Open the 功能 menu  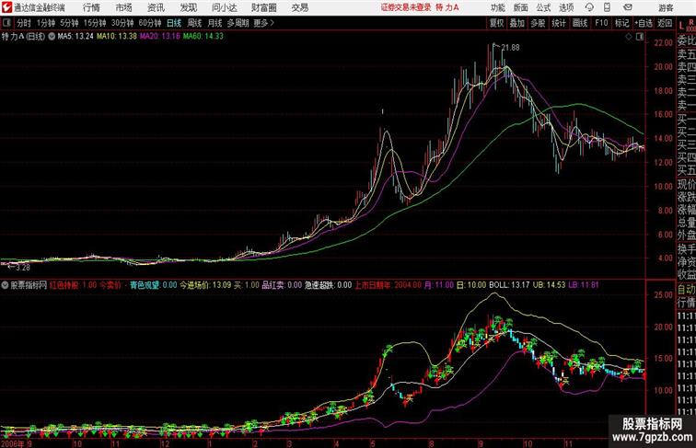pyautogui.click(x=497, y=7)
